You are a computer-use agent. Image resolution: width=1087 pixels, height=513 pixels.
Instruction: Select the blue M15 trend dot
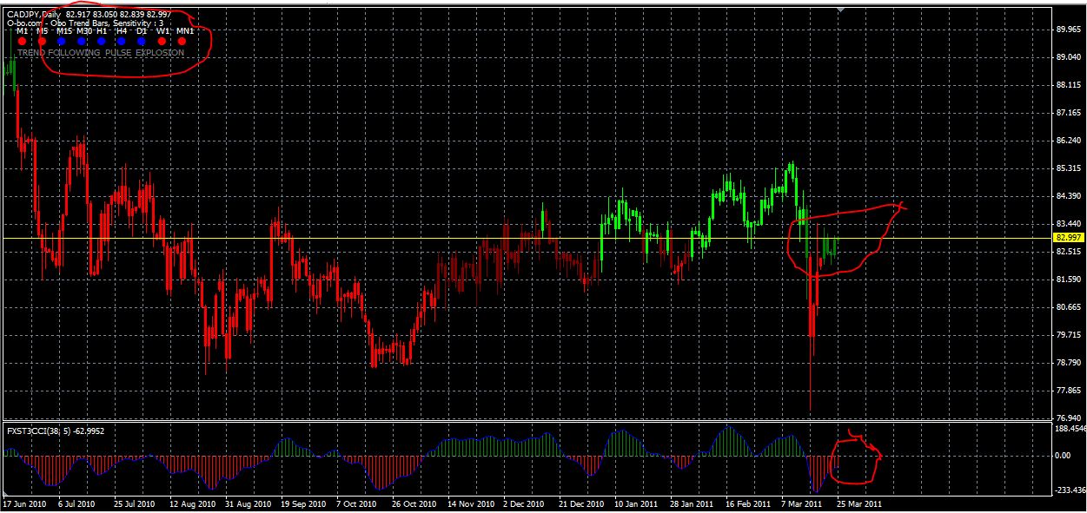tap(62, 41)
